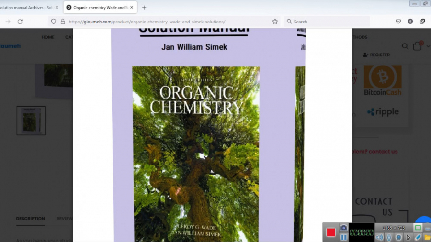This screenshot has height=242, width=431.
Task: Open the REVIEWS tab
Action: [65, 219]
